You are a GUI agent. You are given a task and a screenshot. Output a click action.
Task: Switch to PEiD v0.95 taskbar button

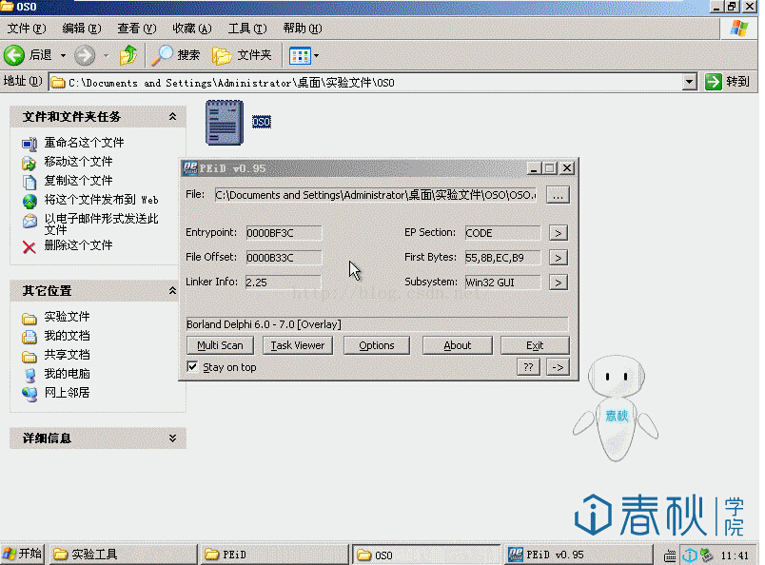579,555
